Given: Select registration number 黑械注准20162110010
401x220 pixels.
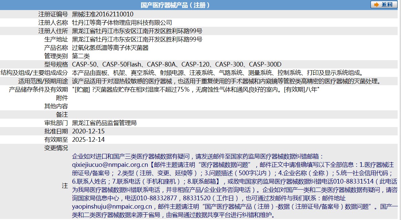Looking at the screenshot, I should (103, 14).
